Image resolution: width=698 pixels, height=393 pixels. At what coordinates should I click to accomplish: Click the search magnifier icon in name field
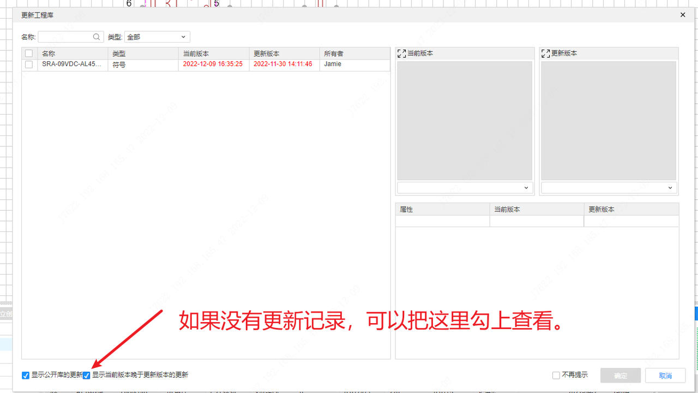click(x=97, y=37)
